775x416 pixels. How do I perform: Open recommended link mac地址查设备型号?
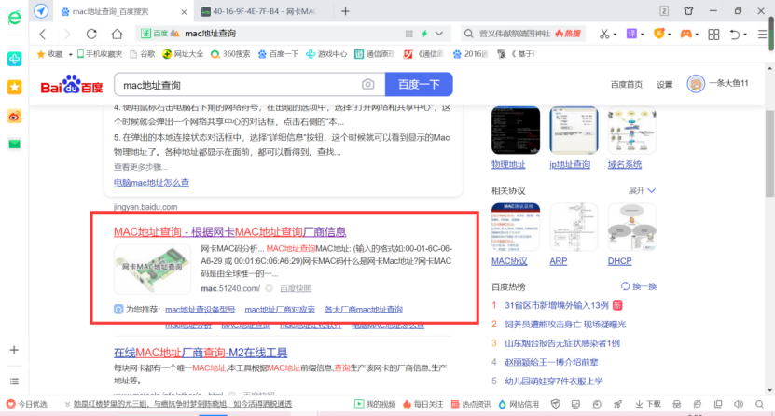201,310
